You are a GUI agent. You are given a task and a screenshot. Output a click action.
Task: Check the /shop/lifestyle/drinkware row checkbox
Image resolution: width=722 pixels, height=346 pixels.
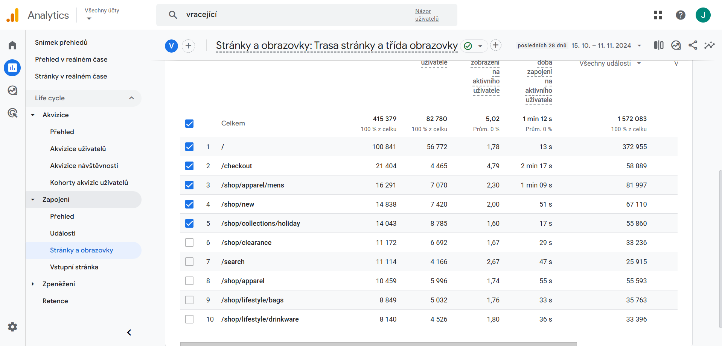[x=189, y=319]
